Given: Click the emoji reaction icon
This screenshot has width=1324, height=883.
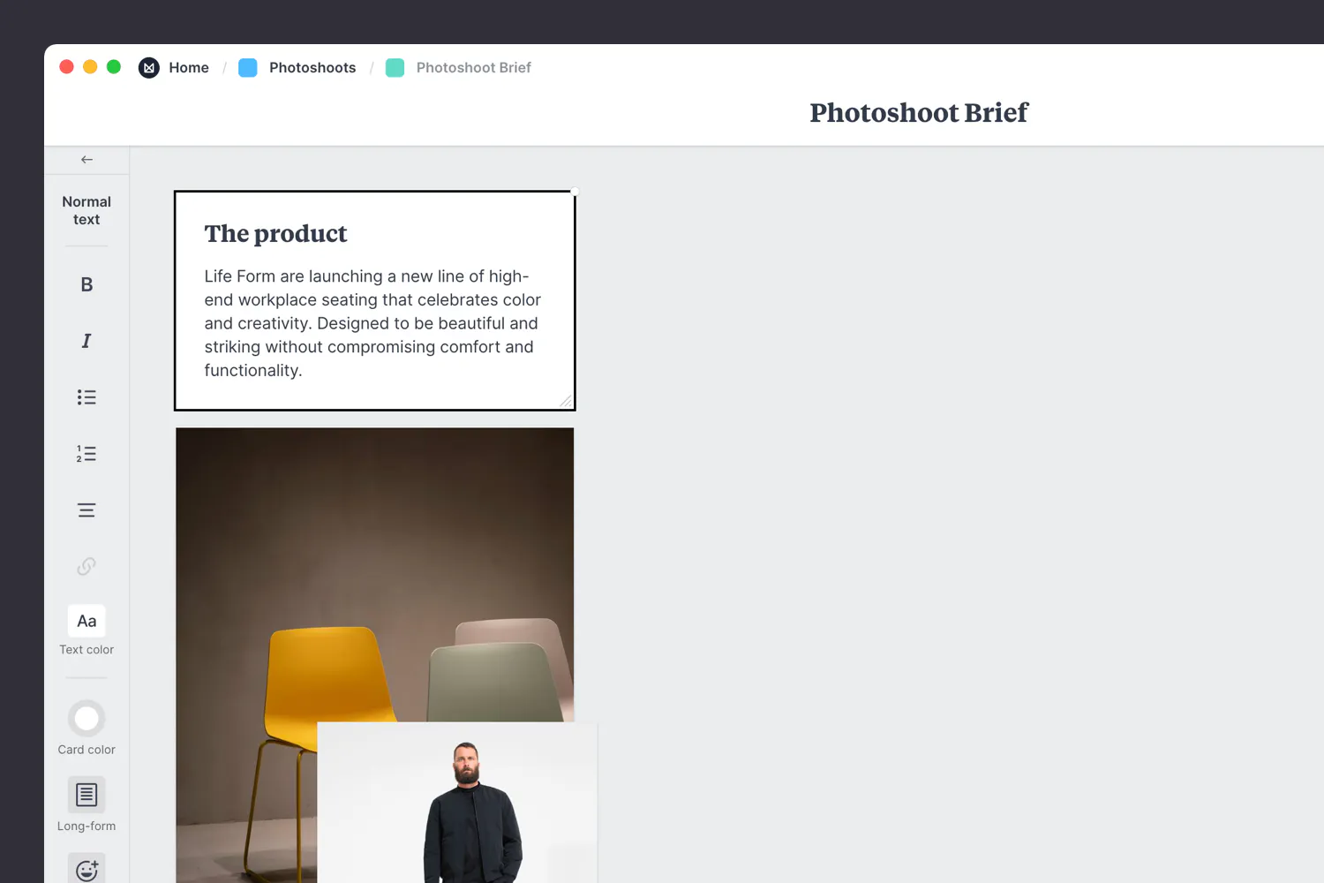Looking at the screenshot, I should (87, 869).
